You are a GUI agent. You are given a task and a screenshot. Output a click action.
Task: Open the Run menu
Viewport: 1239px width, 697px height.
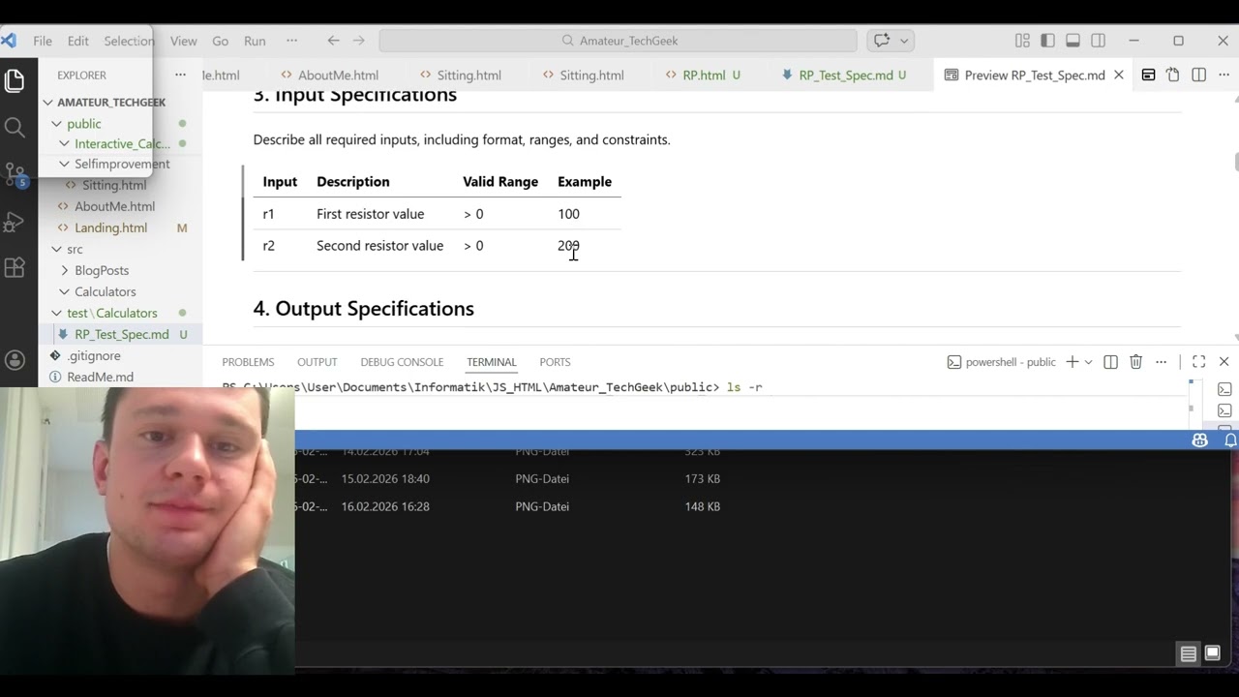255,41
